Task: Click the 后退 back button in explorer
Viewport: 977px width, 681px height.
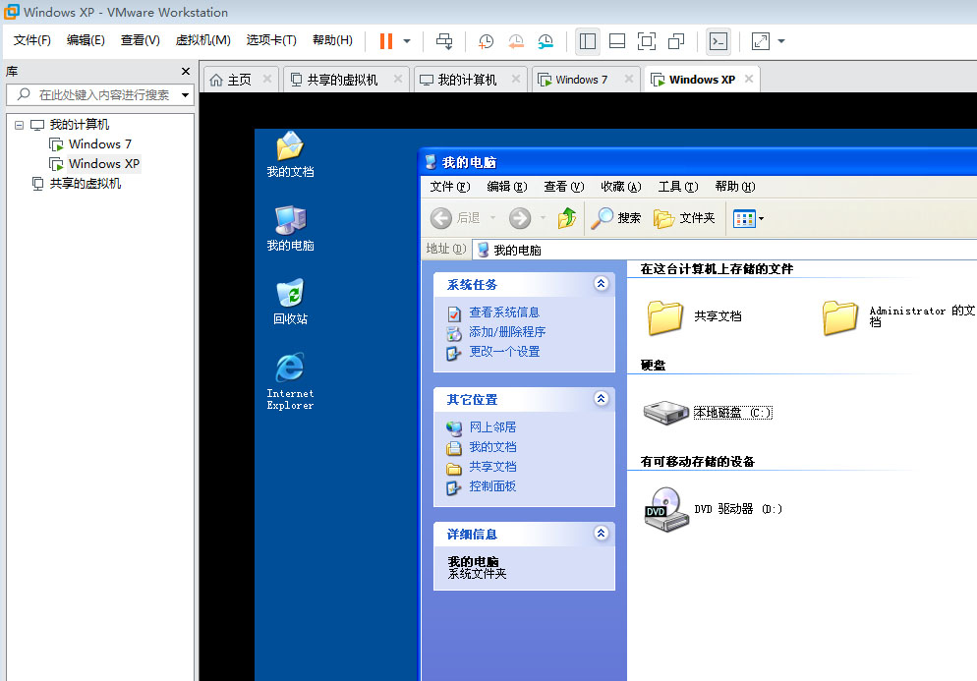Action: [455, 218]
